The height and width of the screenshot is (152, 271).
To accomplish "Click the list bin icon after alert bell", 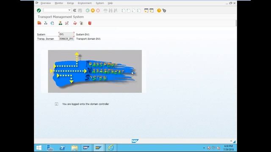I will click(x=81, y=23).
